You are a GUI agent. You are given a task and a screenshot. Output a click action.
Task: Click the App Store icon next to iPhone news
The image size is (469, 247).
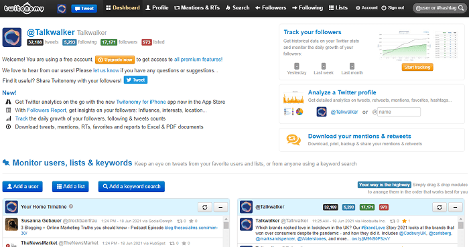8,102
